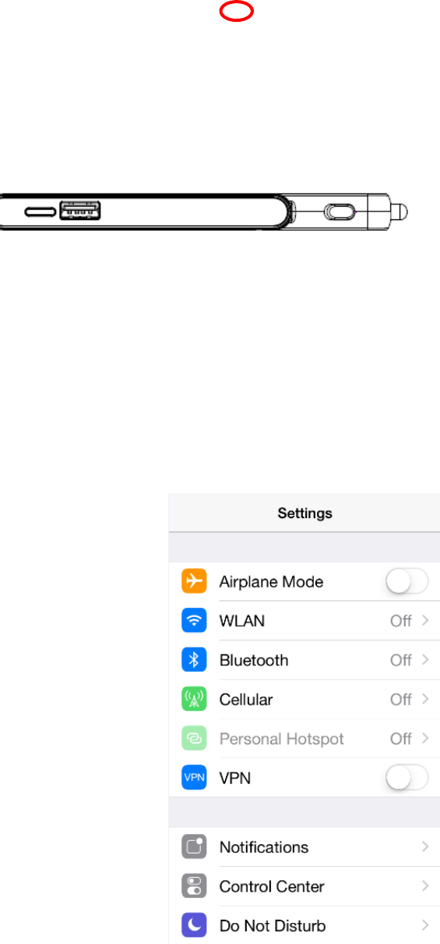Tap the orange Airplane Mode icon
The height and width of the screenshot is (944, 440).
(x=193, y=582)
